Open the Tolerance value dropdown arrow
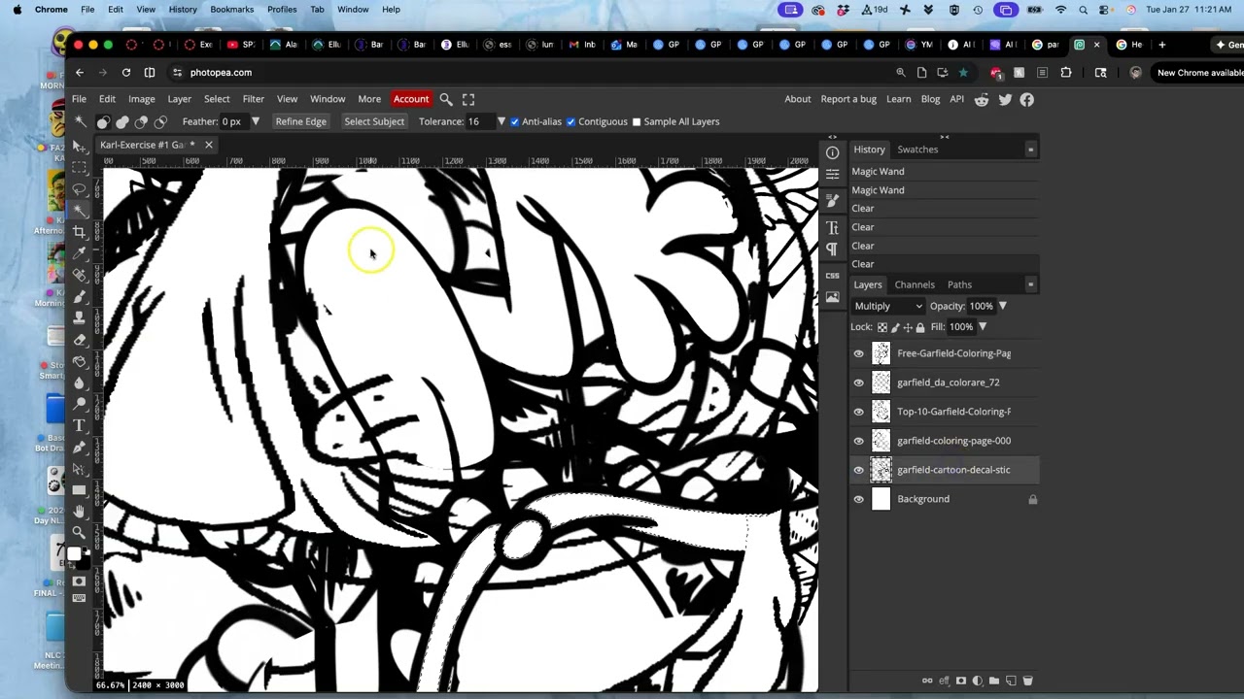This screenshot has height=699, width=1244. click(501, 121)
